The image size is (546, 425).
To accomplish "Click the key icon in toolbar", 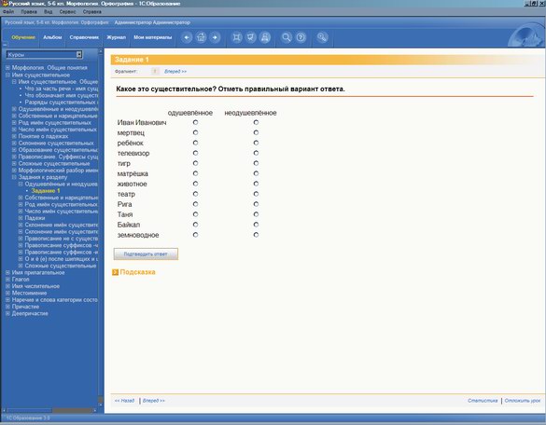I will point(322,37).
